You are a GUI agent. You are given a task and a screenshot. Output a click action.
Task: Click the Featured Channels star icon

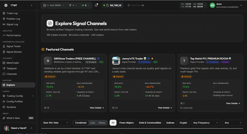pos(43,49)
